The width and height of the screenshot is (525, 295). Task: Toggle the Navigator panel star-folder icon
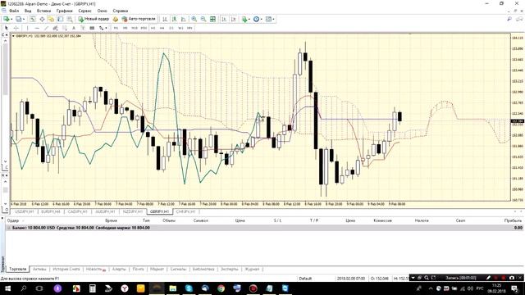click(51, 19)
